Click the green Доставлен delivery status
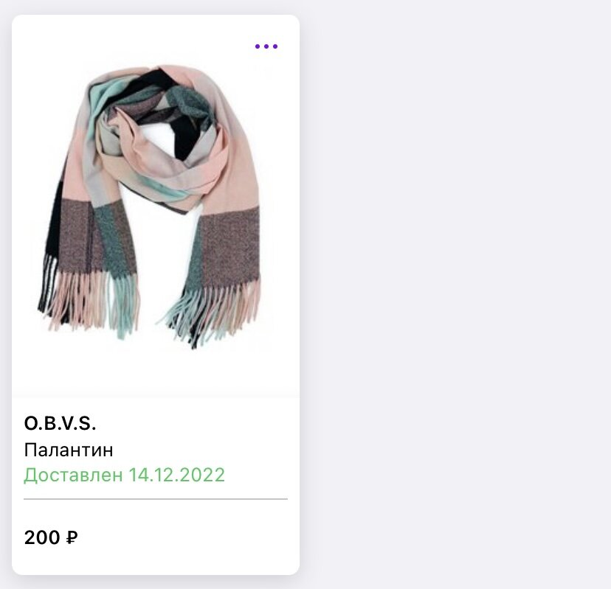 click(124, 475)
